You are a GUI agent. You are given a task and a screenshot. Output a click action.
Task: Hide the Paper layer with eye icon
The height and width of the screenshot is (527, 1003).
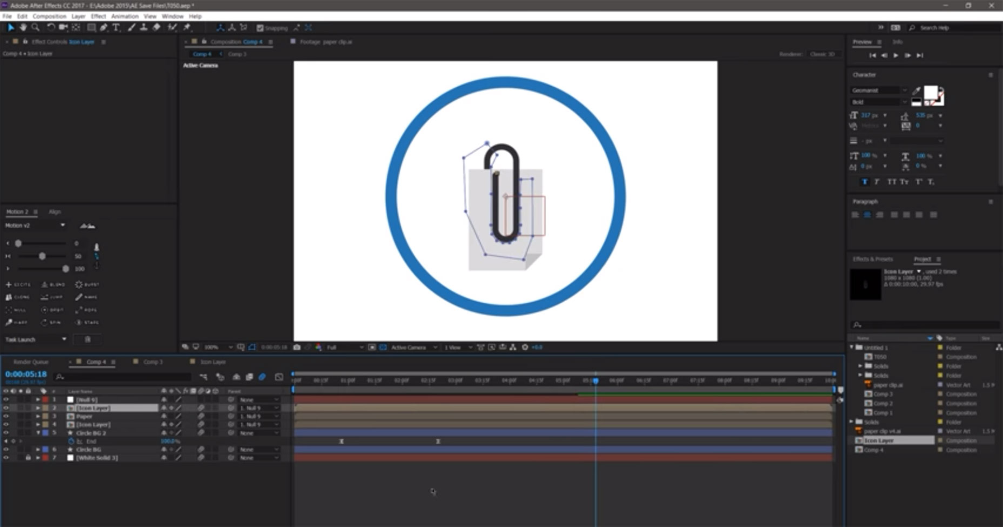pos(6,416)
